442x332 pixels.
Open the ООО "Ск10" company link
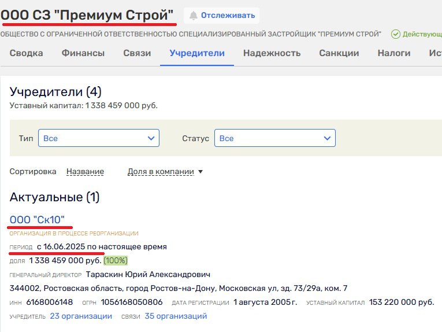coord(37,219)
